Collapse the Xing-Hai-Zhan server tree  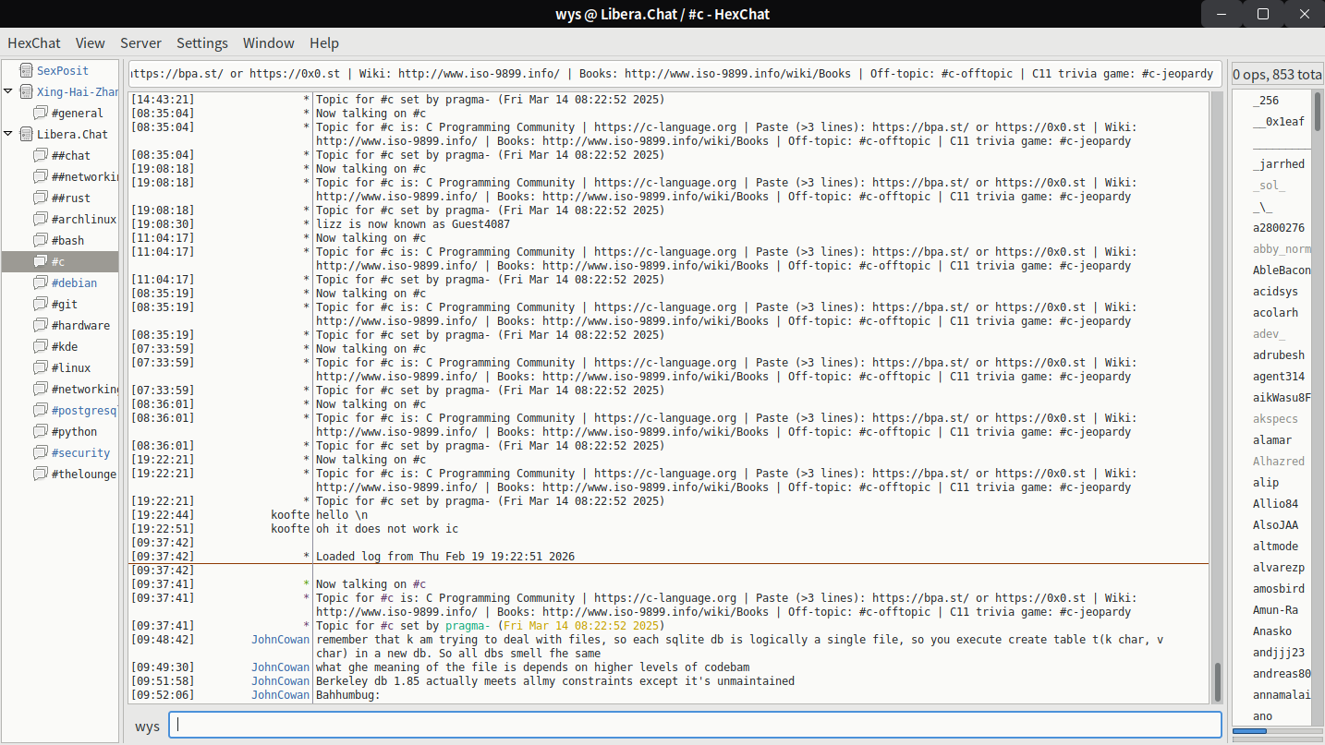pyautogui.click(x=8, y=91)
